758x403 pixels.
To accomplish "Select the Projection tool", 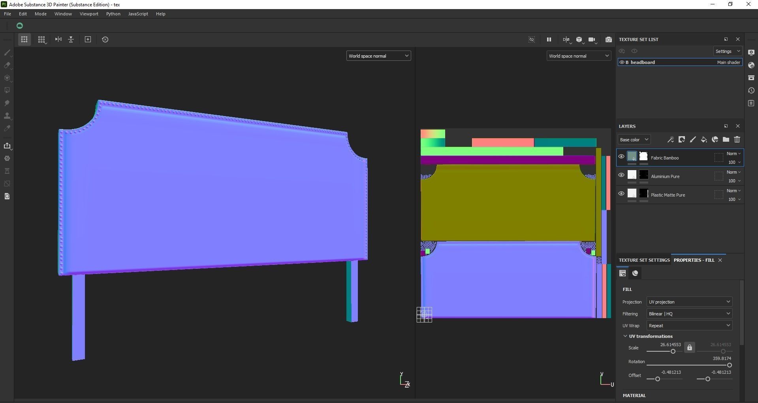I will [x=7, y=78].
